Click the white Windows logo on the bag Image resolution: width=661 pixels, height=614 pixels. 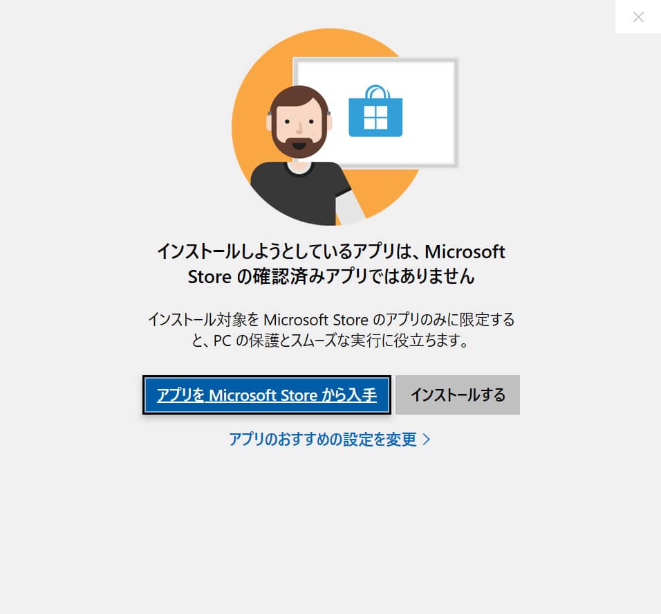coord(375,117)
